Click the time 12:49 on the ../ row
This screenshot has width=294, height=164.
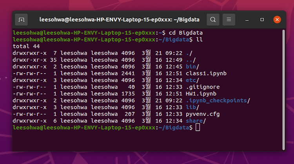tap(174, 60)
